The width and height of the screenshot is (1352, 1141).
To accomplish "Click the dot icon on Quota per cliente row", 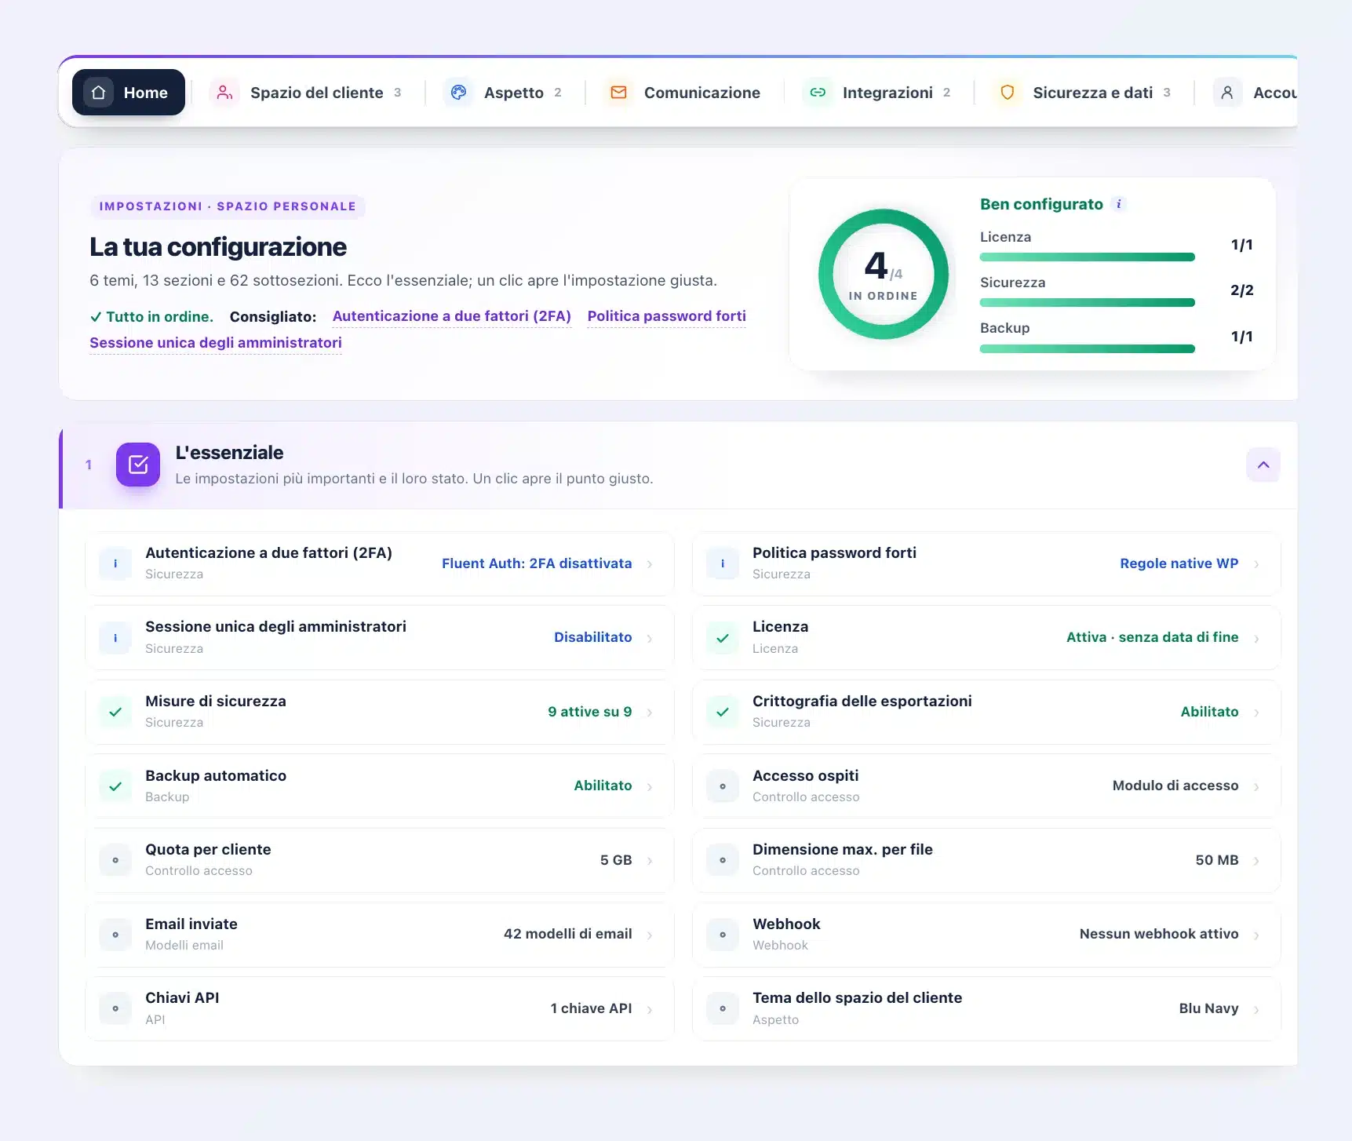I will point(115,860).
